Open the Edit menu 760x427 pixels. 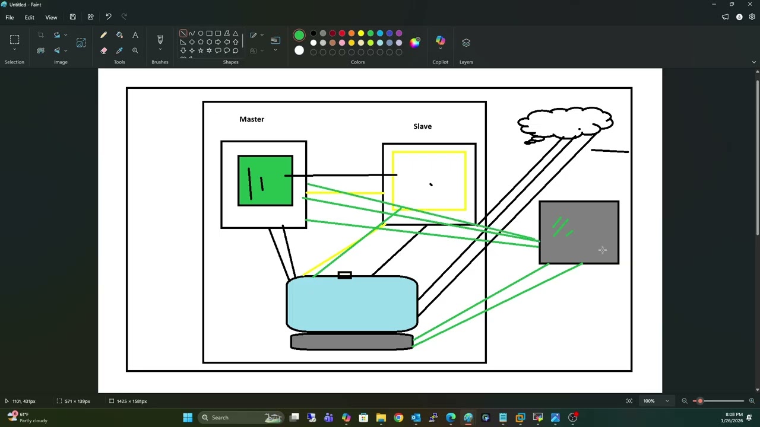coord(29,17)
